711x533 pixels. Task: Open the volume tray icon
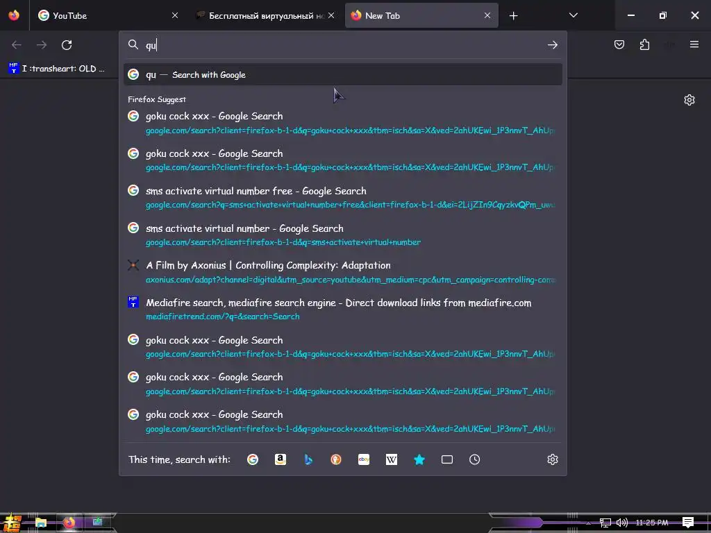point(622,523)
